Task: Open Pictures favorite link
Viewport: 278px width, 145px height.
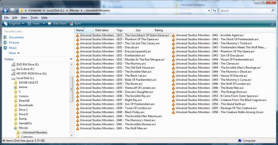Action: tap(14, 42)
